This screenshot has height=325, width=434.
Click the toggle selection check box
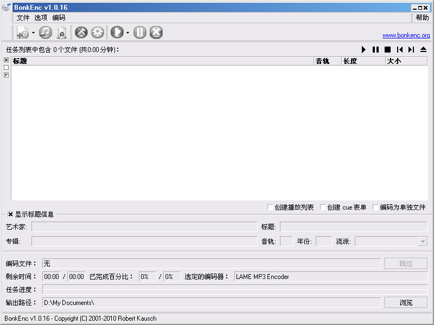coord(7,75)
